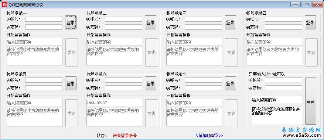
Task: Click the field containing 1446198137
Action: 114,103
